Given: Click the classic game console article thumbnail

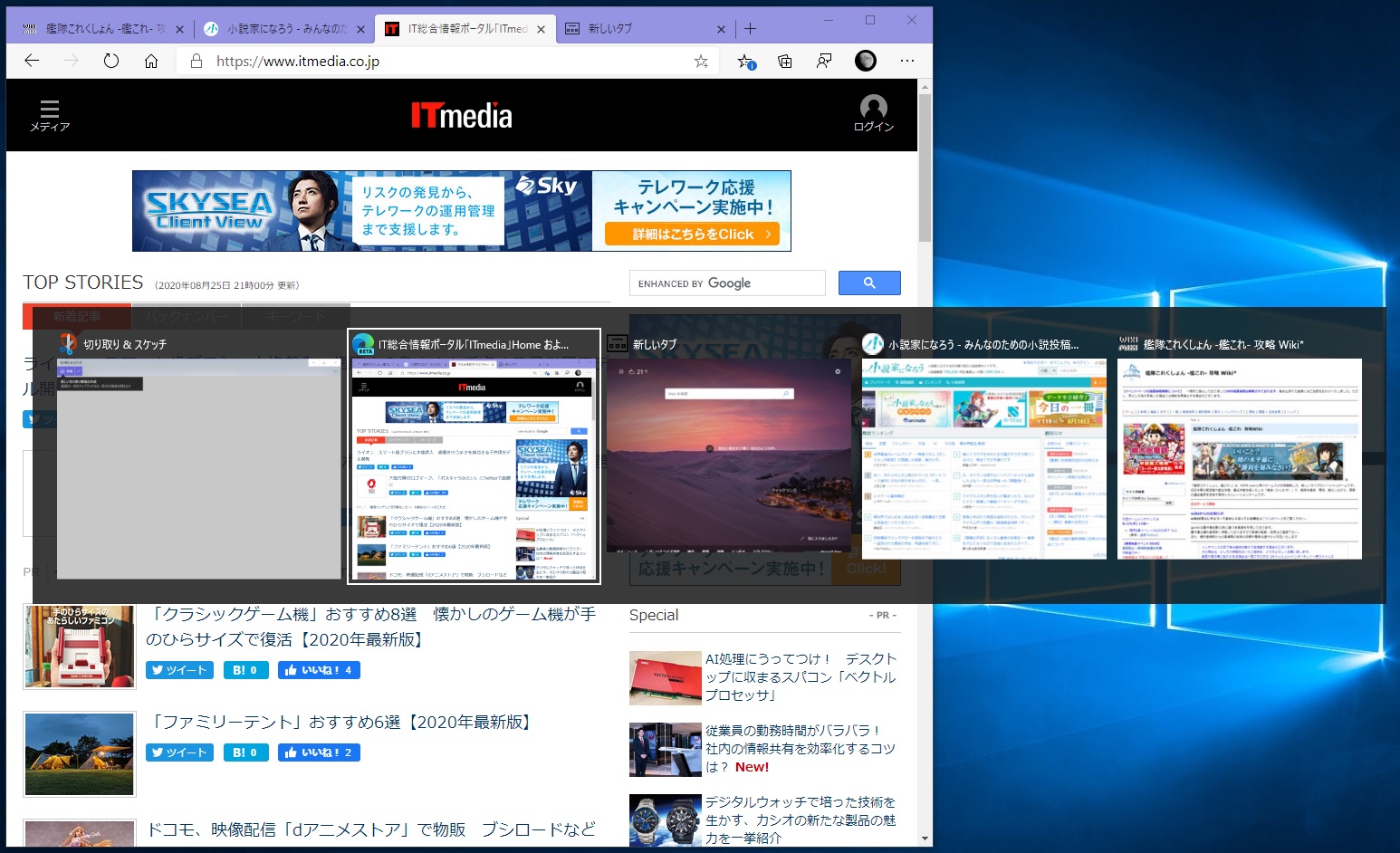Looking at the screenshot, I should [x=80, y=647].
